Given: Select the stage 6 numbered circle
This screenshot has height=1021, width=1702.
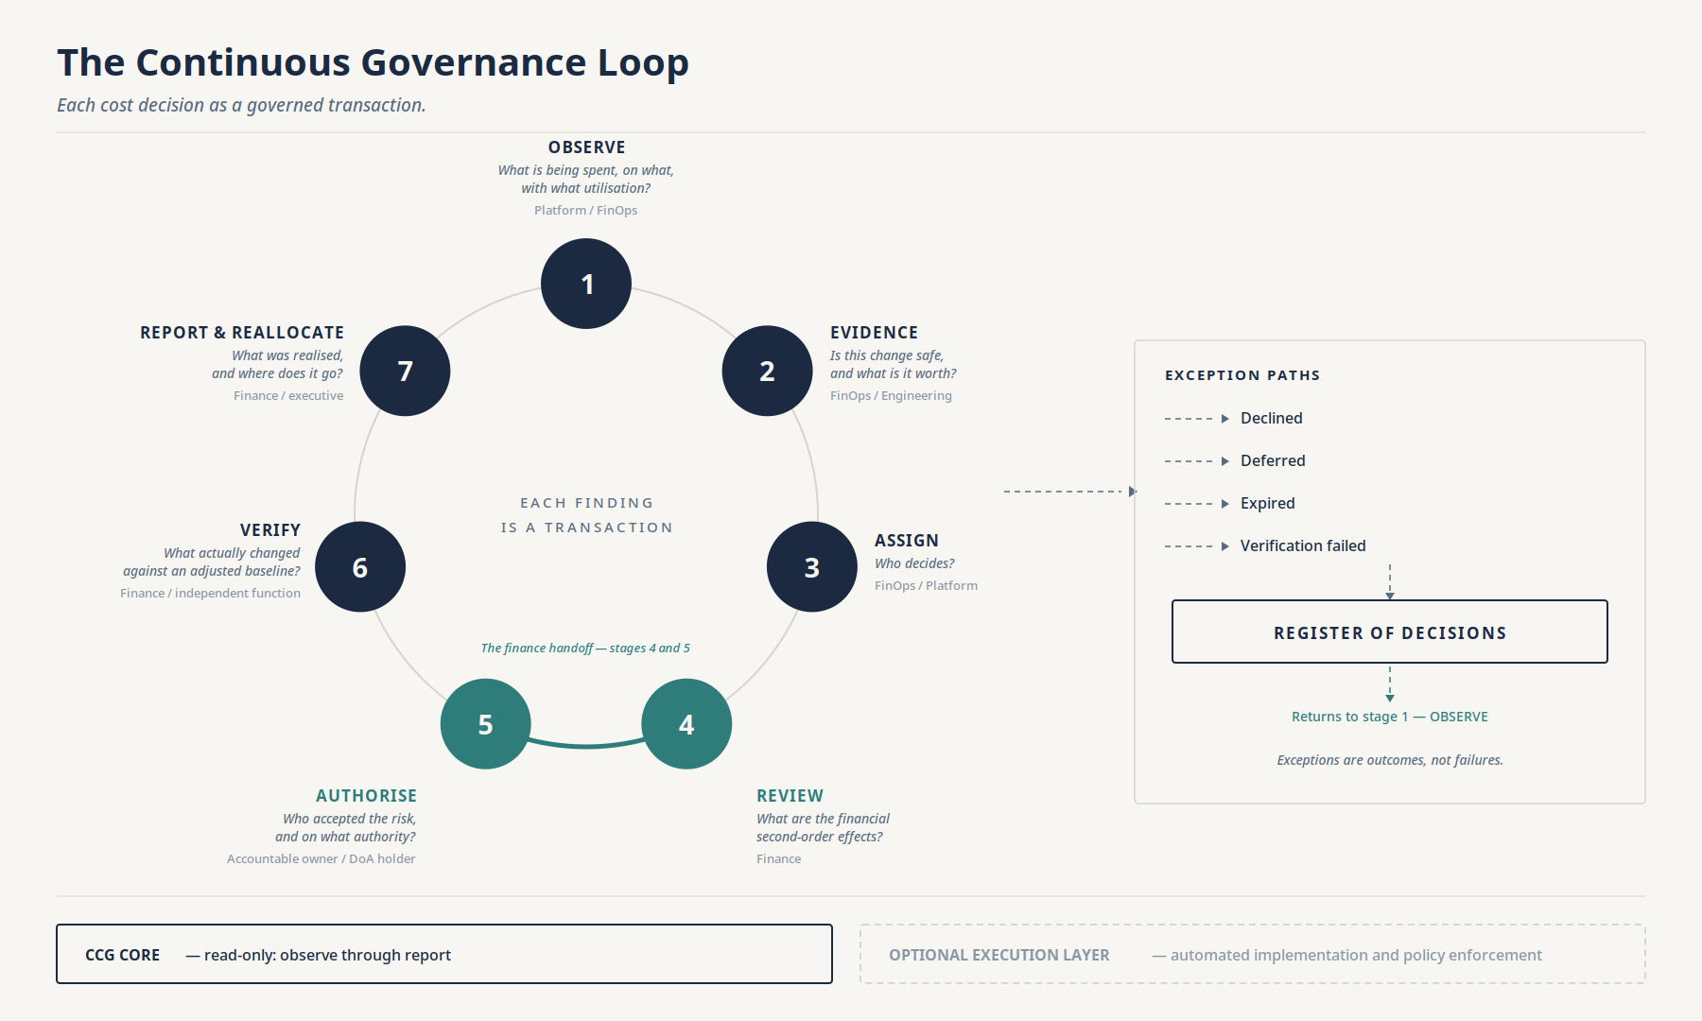Looking at the screenshot, I should 360,567.
